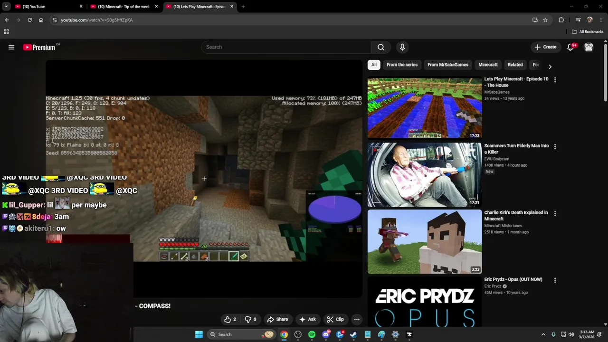Open a new browser tab
Screen dimensions: 608x342
point(243,7)
